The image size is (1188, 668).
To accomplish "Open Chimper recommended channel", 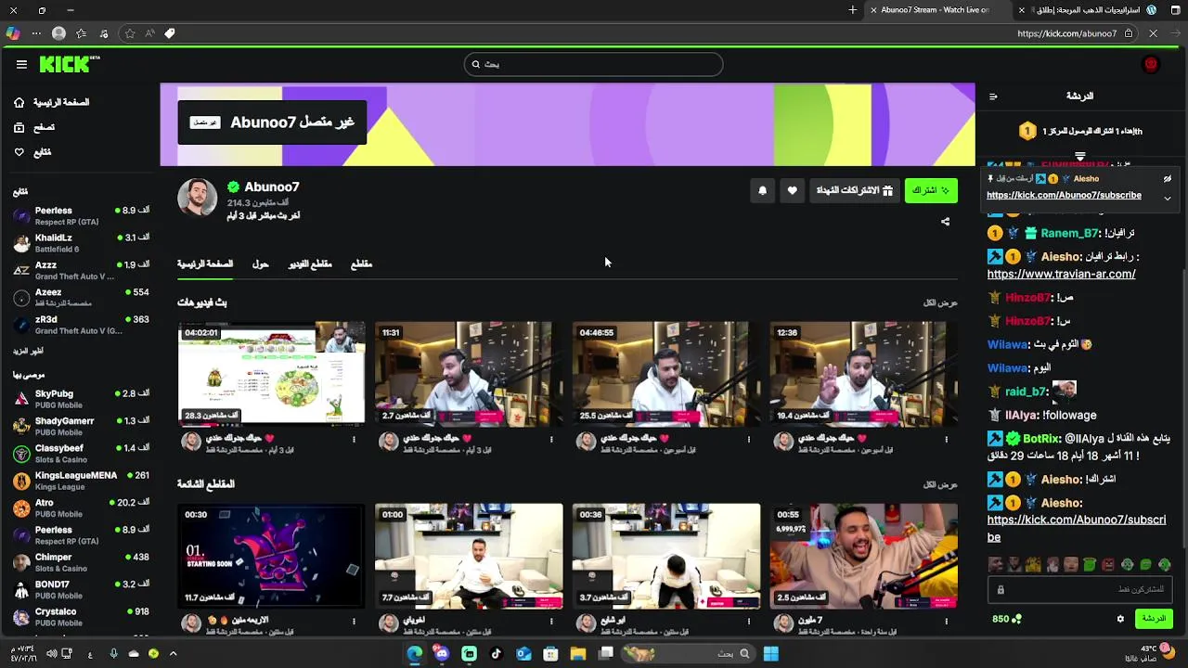I will [x=81, y=562].
